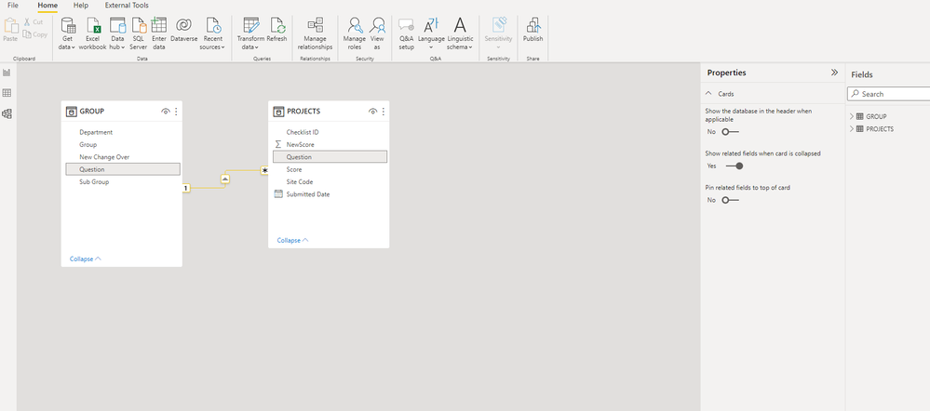
Task: Open the Data hub icon
Action: pyautogui.click(x=117, y=25)
